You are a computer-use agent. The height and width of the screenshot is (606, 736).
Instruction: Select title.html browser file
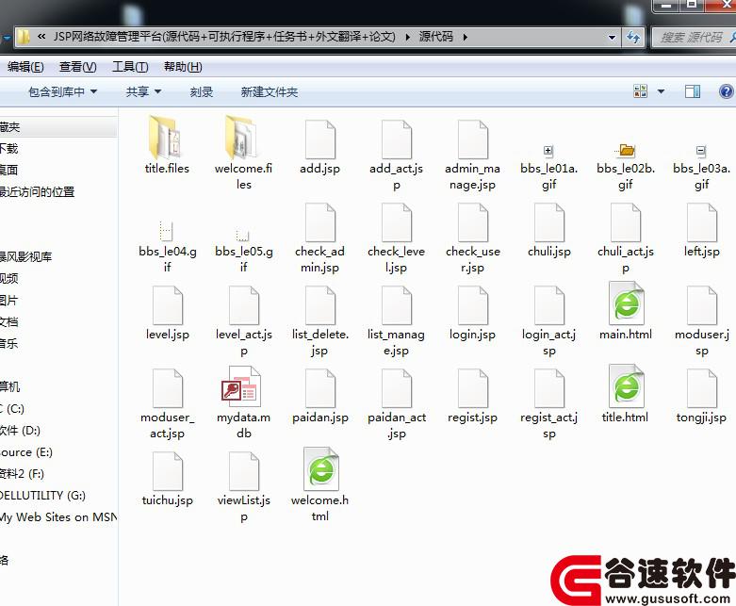[x=626, y=394]
